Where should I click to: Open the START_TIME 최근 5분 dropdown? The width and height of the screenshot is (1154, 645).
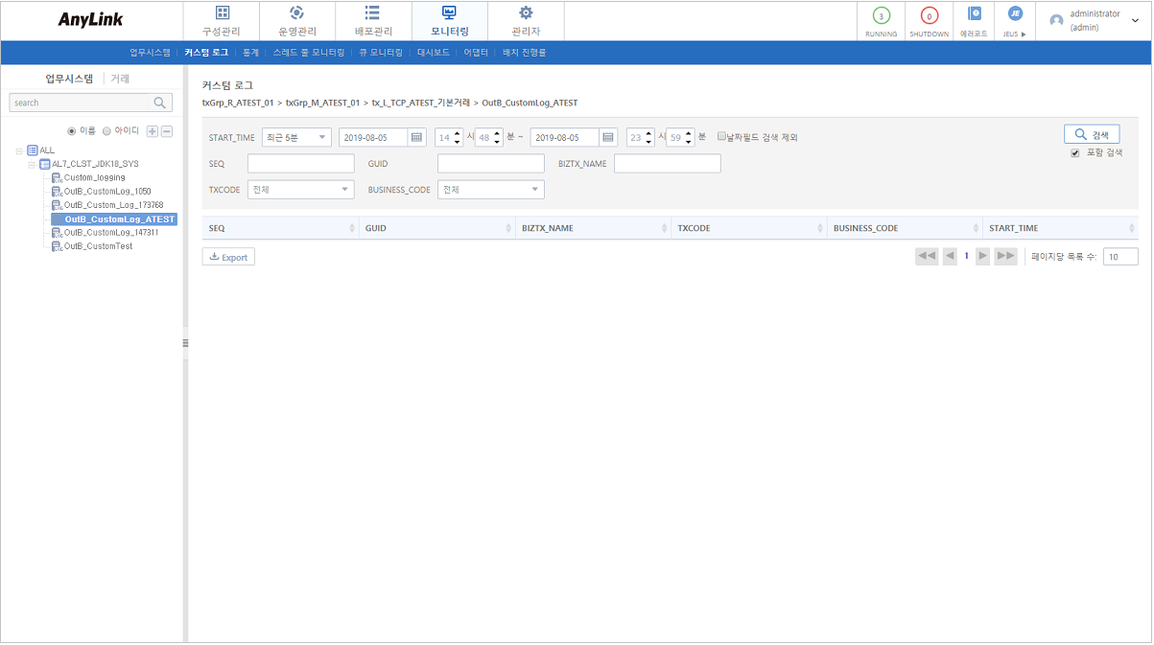[297, 137]
